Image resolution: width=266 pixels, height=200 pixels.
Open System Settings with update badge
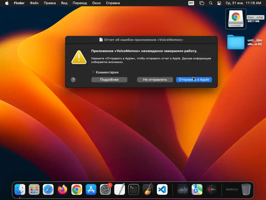coord(105,189)
